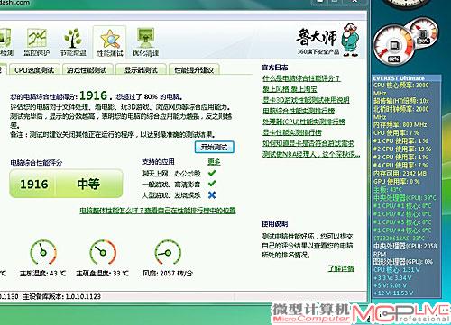Click the 鲁大师 mascot logo
The image size is (451, 325).
pyautogui.click(x=327, y=41)
